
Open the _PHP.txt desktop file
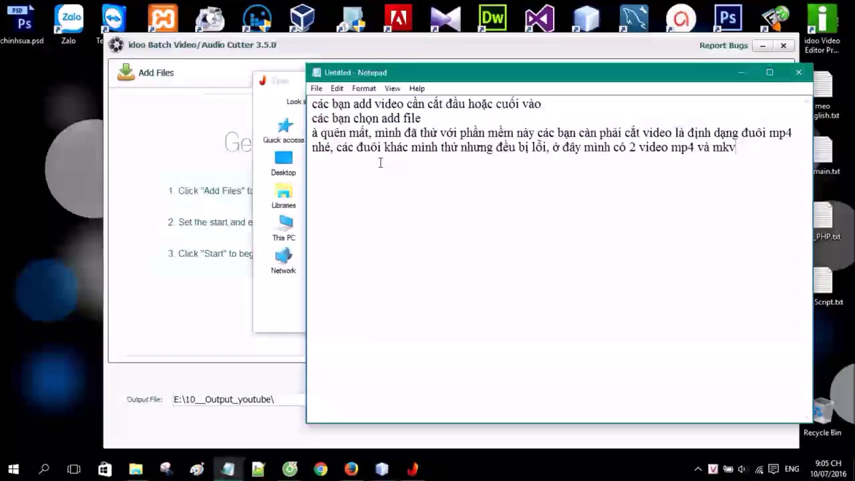point(827,222)
